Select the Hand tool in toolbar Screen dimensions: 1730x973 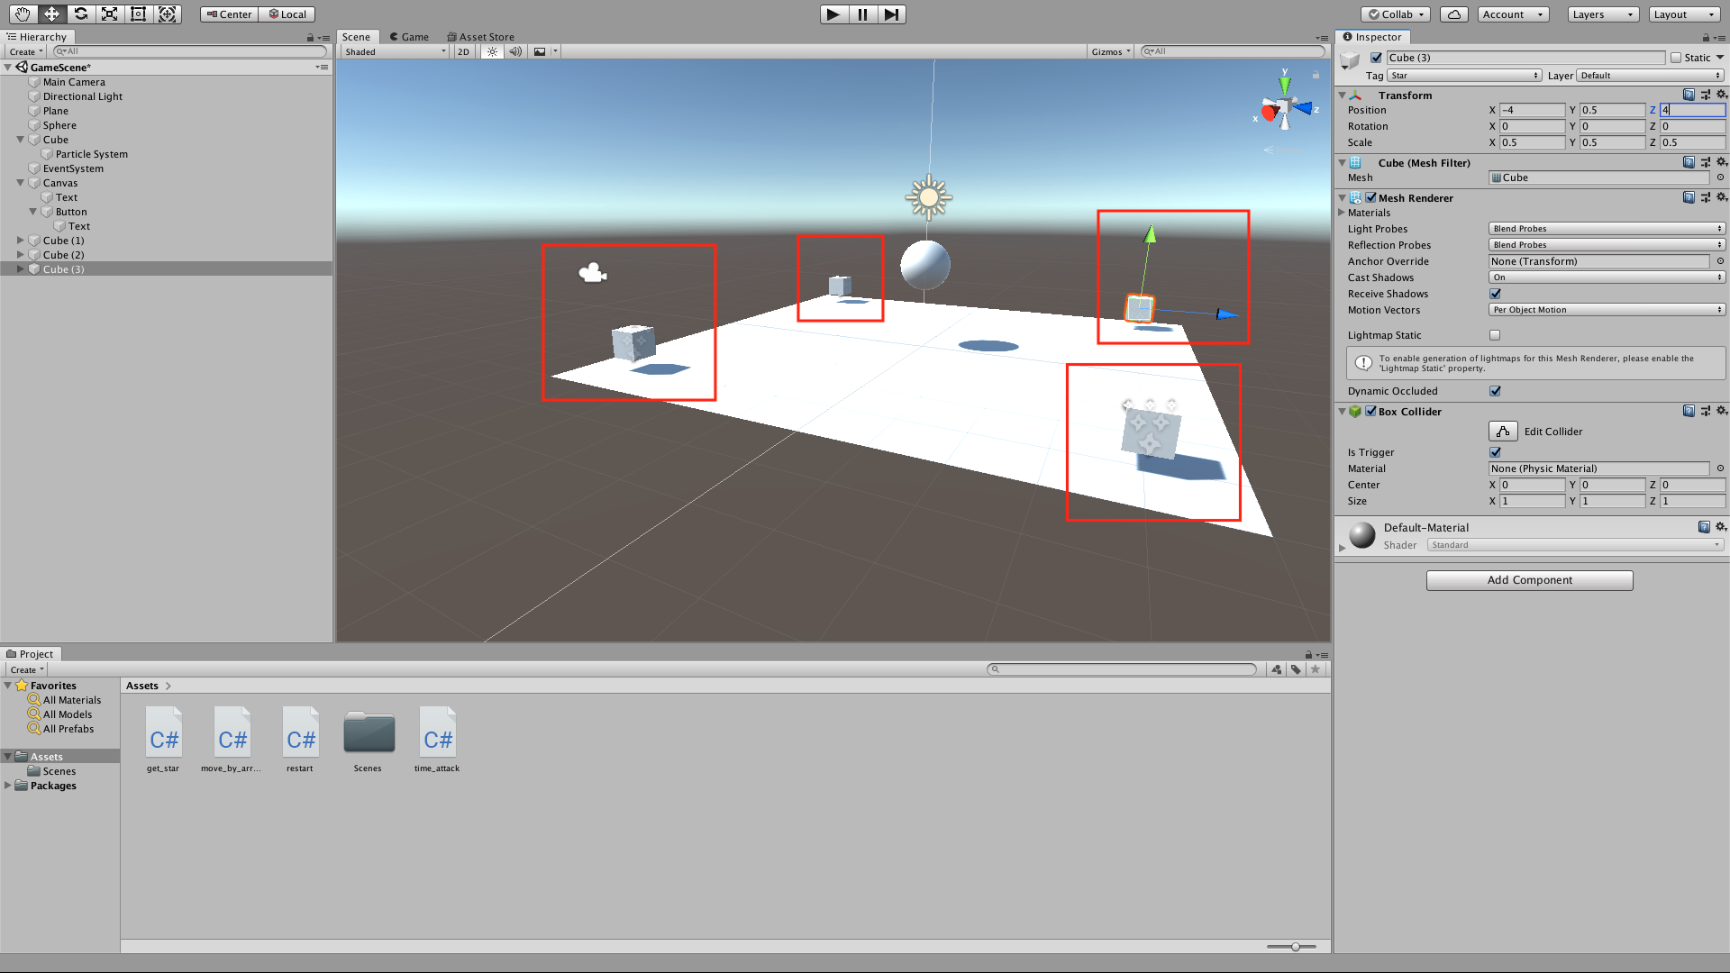pyautogui.click(x=23, y=14)
